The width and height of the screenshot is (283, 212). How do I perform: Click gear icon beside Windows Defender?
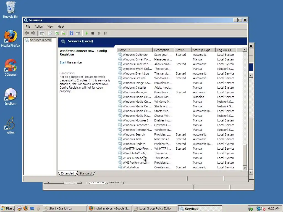point(120,54)
